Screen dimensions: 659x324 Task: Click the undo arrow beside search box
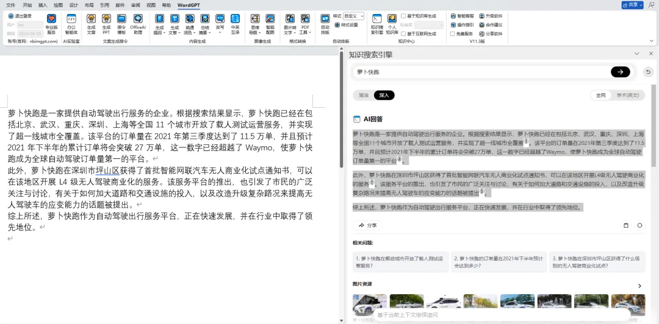[648, 72]
